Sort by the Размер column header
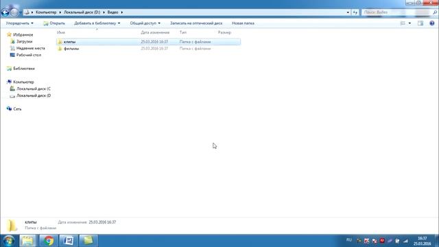 tap(224, 32)
